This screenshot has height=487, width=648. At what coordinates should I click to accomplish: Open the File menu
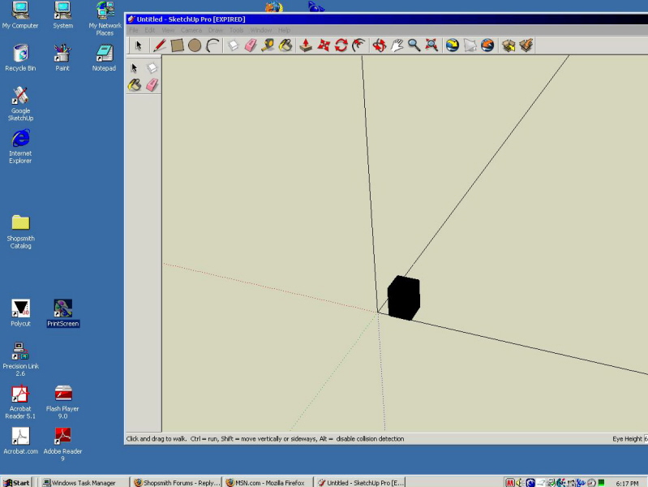(x=134, y=30)
